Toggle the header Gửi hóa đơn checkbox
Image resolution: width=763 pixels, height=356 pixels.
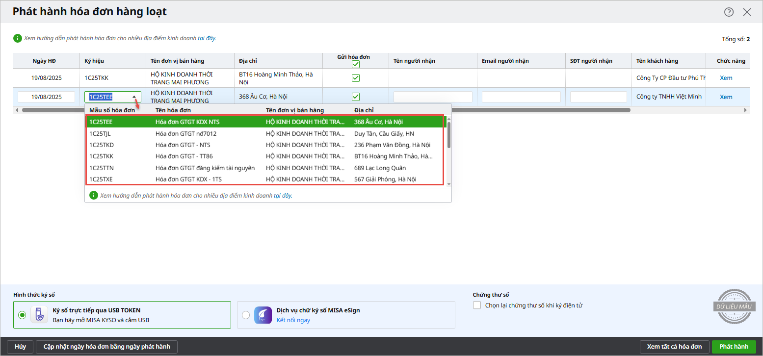356,64
